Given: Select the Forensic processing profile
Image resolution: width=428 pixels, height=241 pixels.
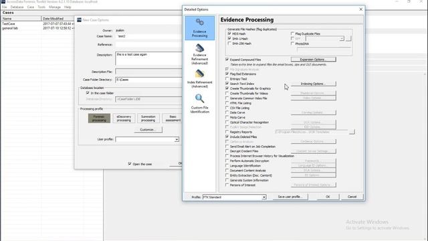Looking at the screenshot, I should click(99, 118).
